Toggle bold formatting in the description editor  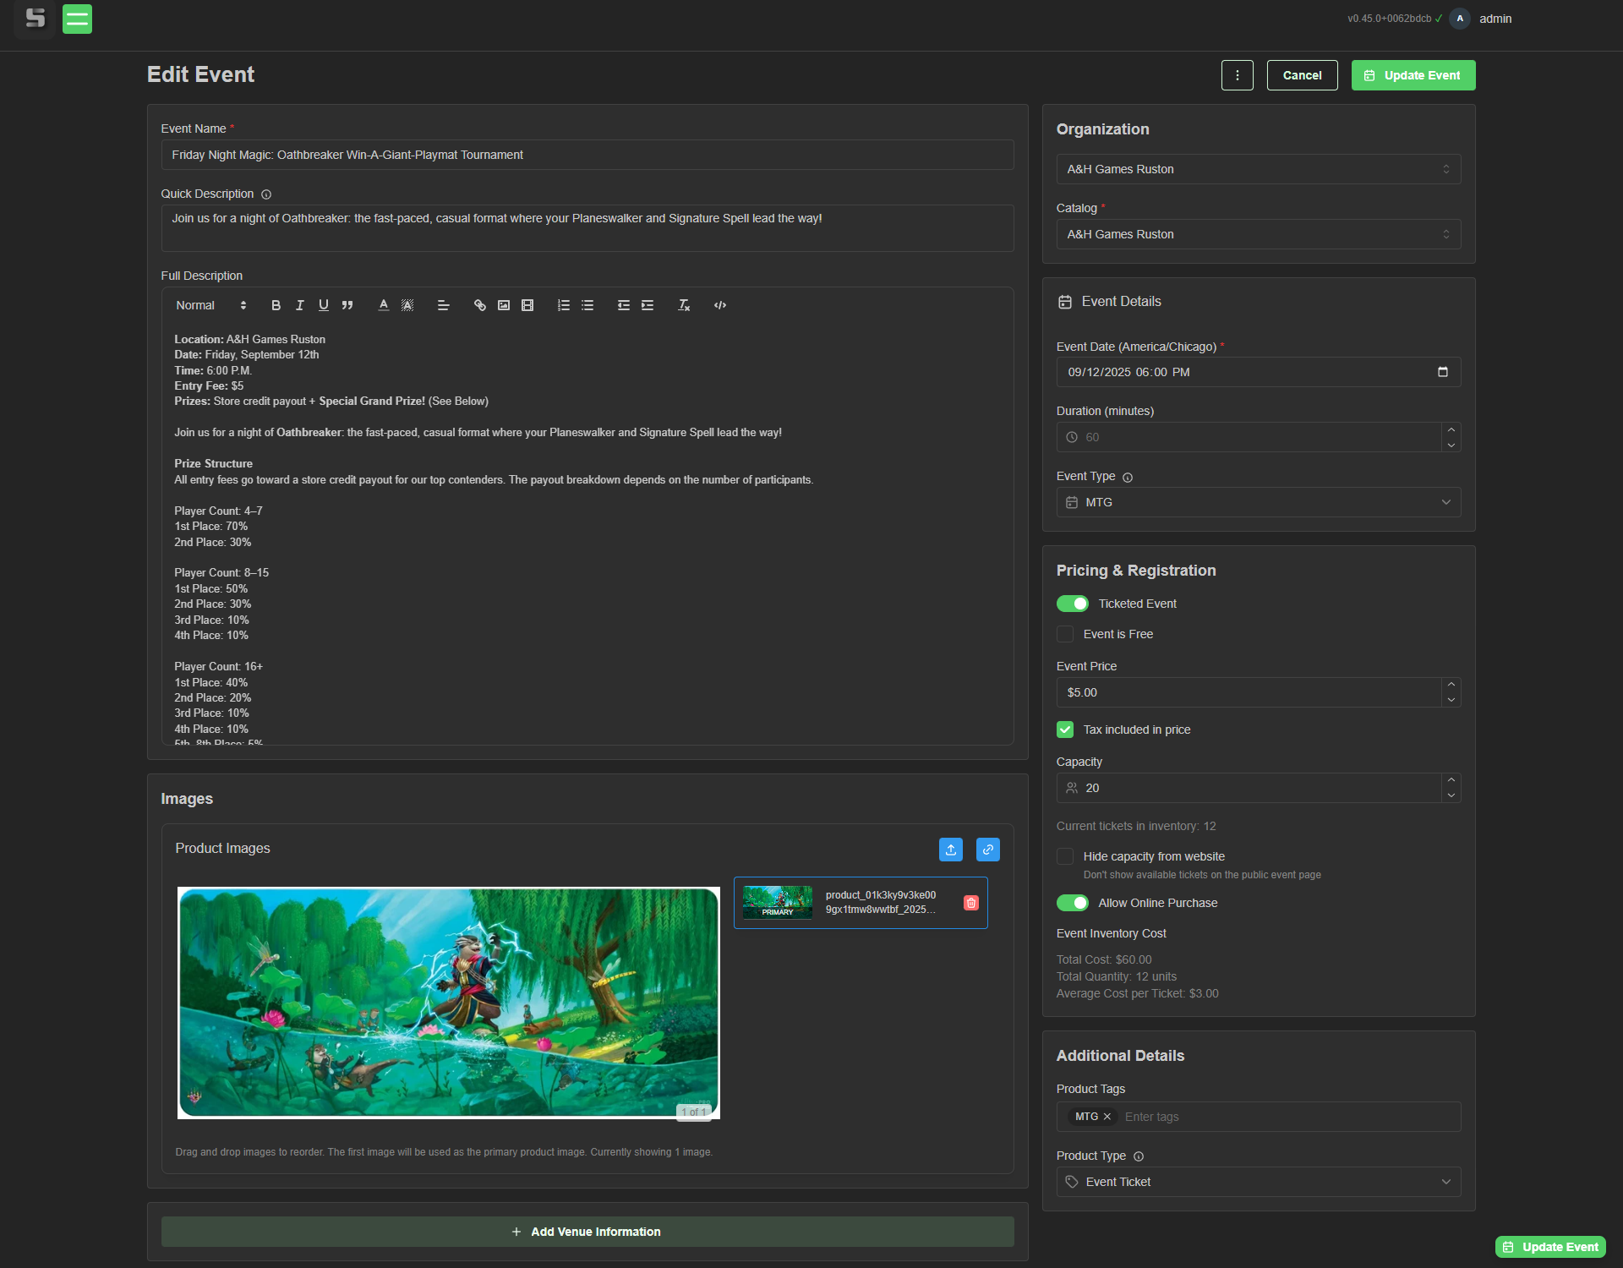tap(276, 305)
